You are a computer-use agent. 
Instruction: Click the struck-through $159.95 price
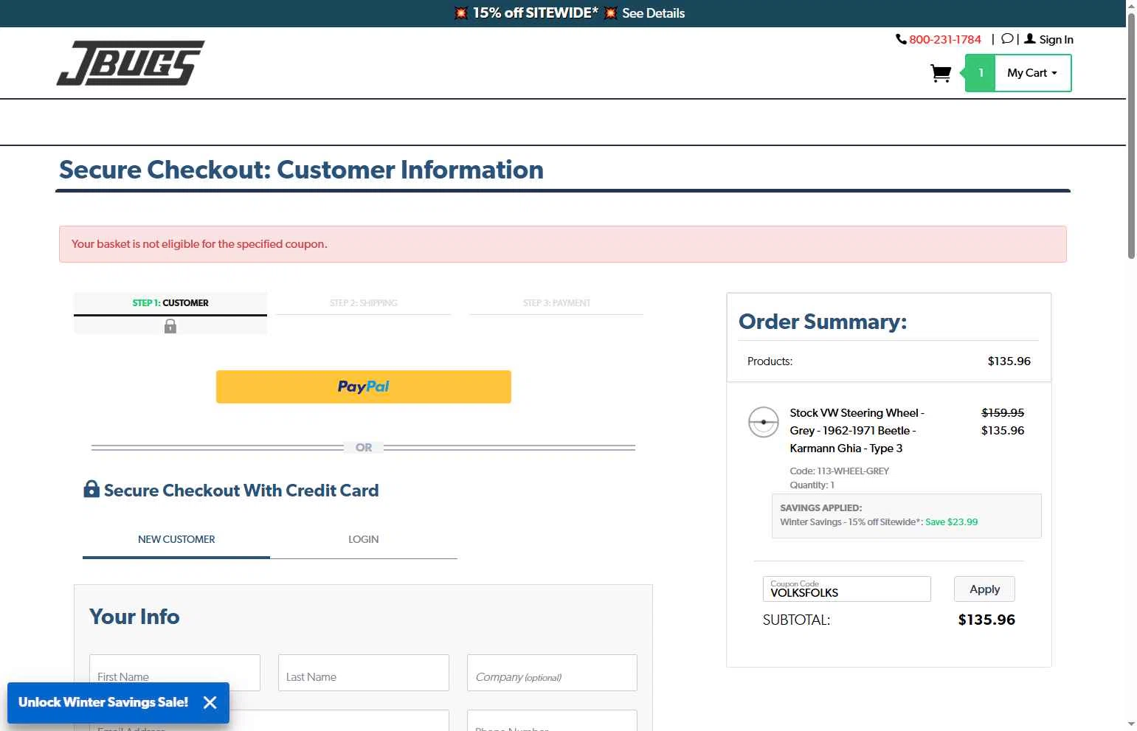[x=1003, y=413]
